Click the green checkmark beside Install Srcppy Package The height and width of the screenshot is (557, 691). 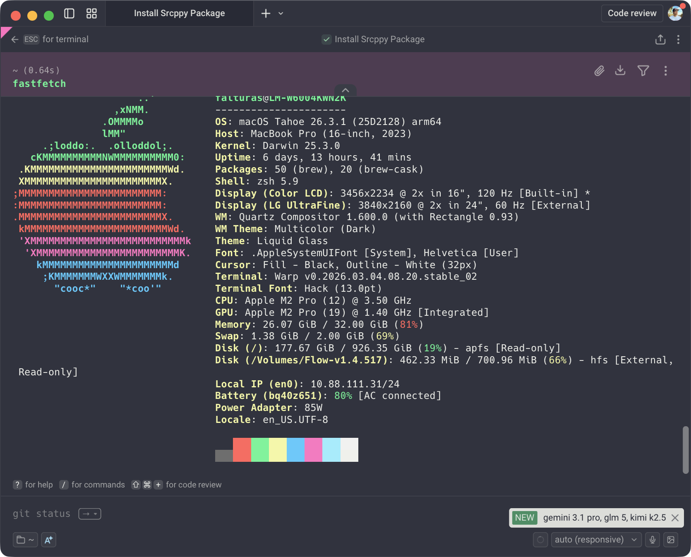pyautogui.click(x=326, y=39)
